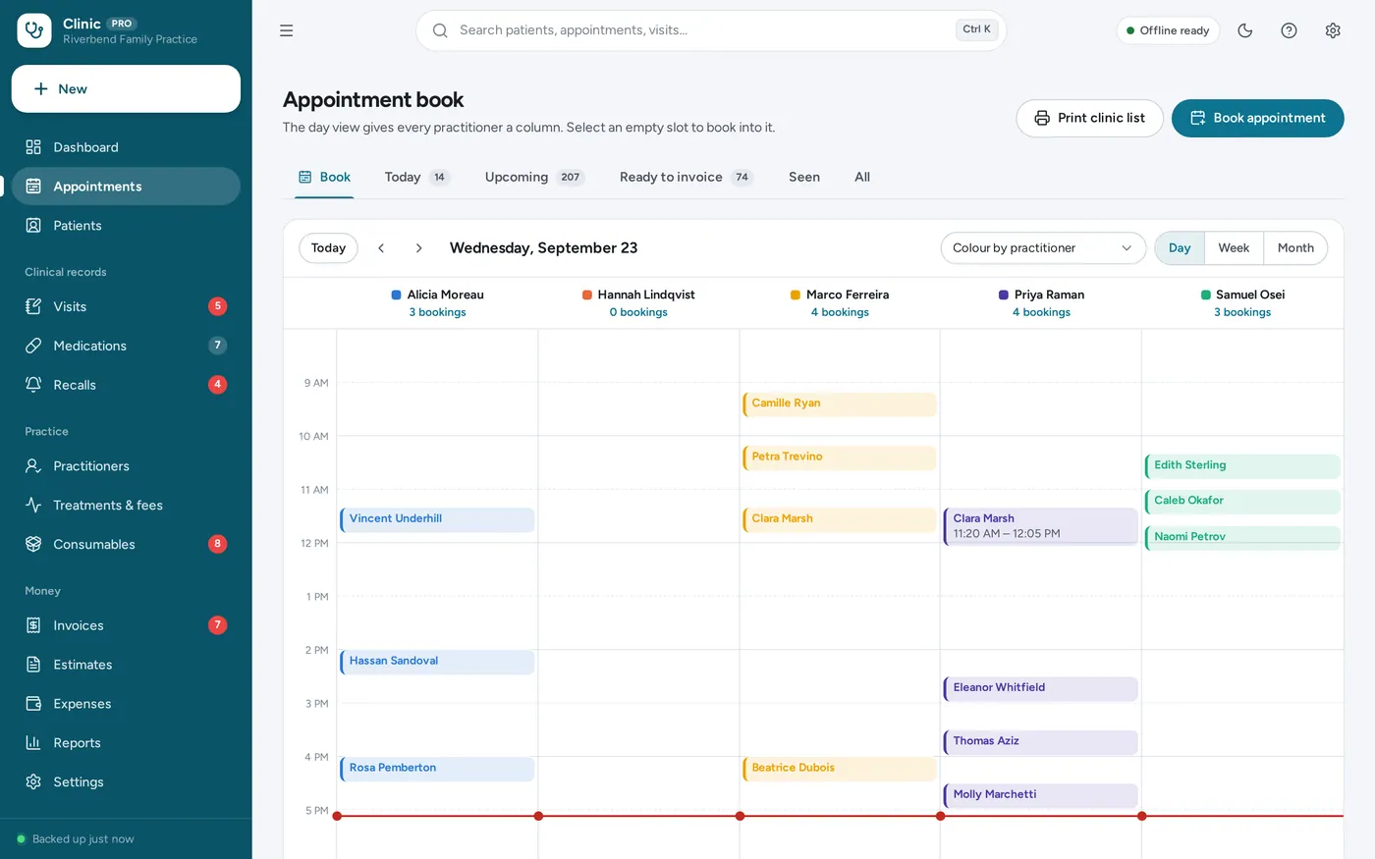The width and height of the screenshot is (1375, 859).
Task: Open the Book tab
Action: pyautogui.click(x=324, y=178)
